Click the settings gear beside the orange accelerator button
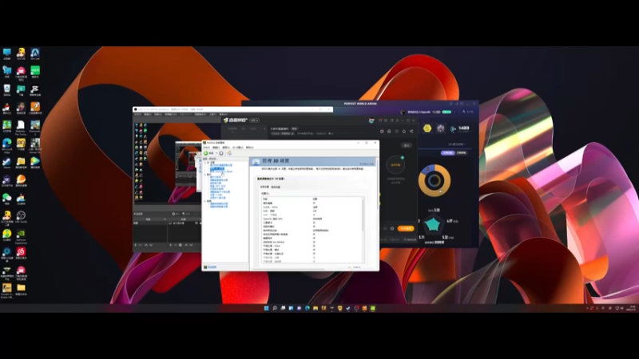Viewport: 639px width, 359px height. pos(392,228)
